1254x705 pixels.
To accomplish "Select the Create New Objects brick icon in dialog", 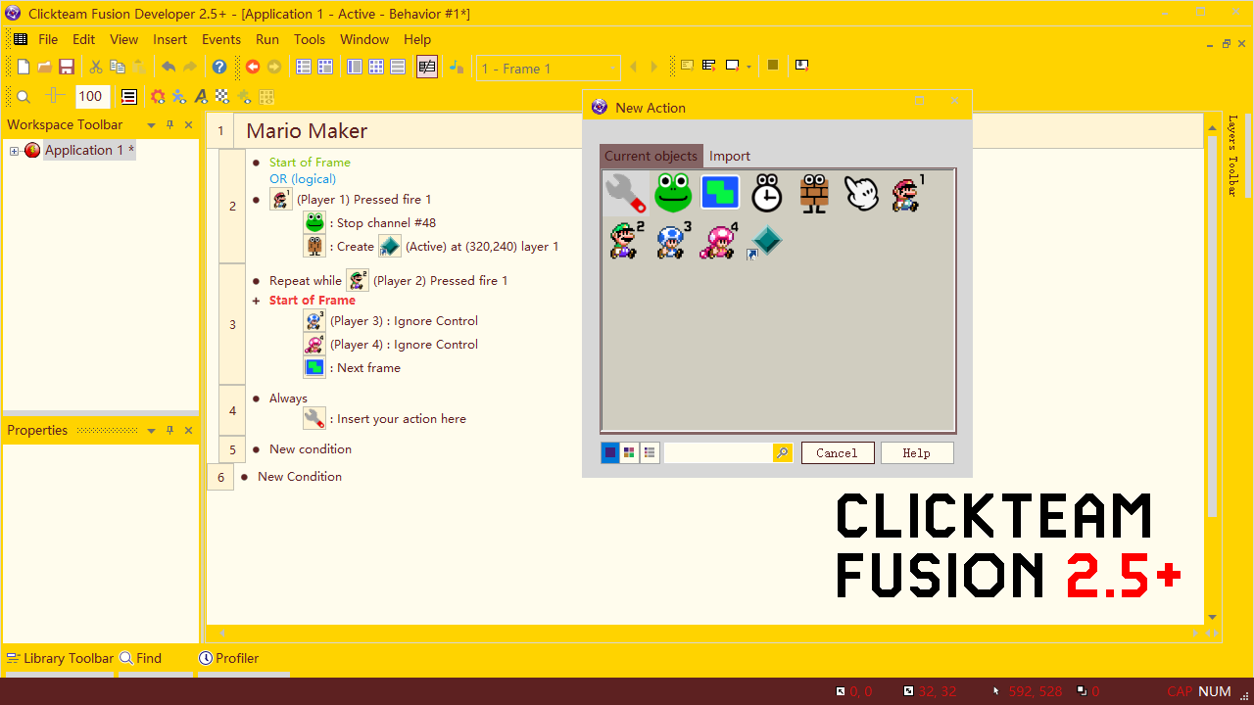I will tap(814, 193).
